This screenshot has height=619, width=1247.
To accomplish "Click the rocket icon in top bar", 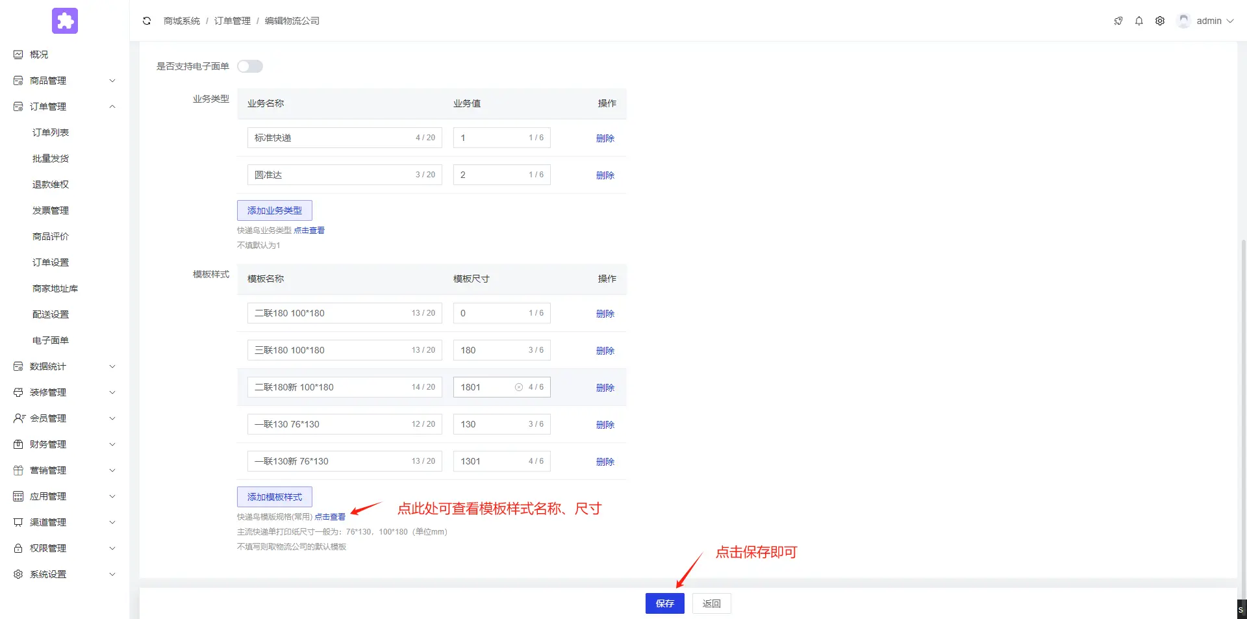I will [x=1118, y=21].
